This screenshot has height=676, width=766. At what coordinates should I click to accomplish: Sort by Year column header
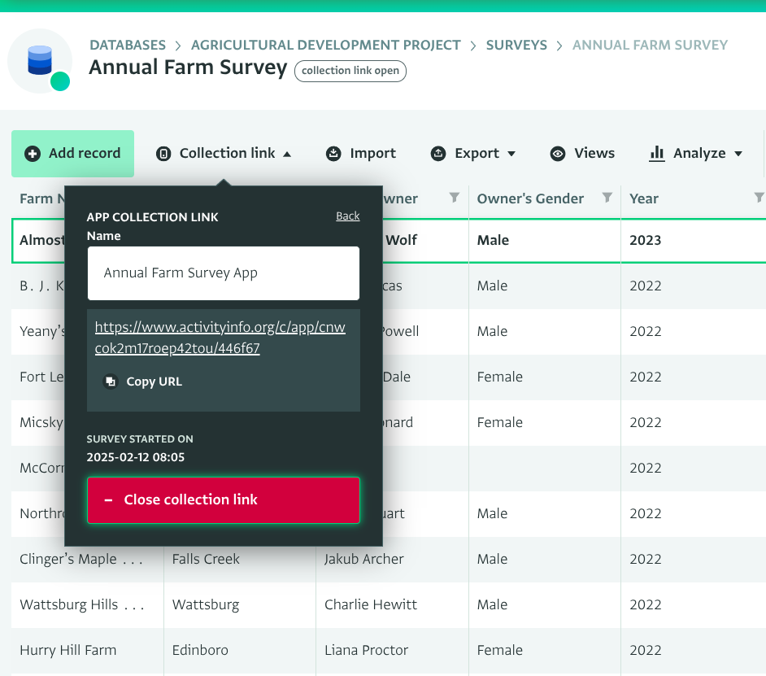click(644, 198)
